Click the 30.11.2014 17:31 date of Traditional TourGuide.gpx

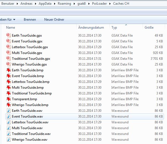[x=90, y=59]
